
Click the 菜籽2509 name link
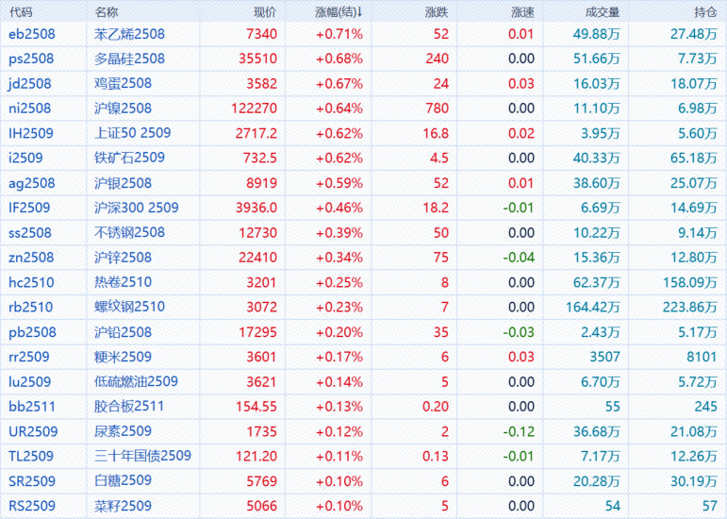tap(123, 506)
